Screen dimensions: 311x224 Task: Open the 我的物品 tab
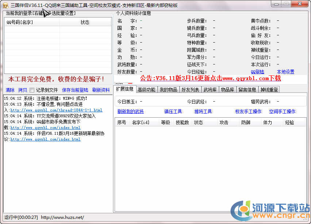click(168, 90)
